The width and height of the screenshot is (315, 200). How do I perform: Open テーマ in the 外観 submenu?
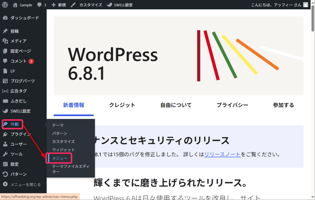(x=58, y=125)
